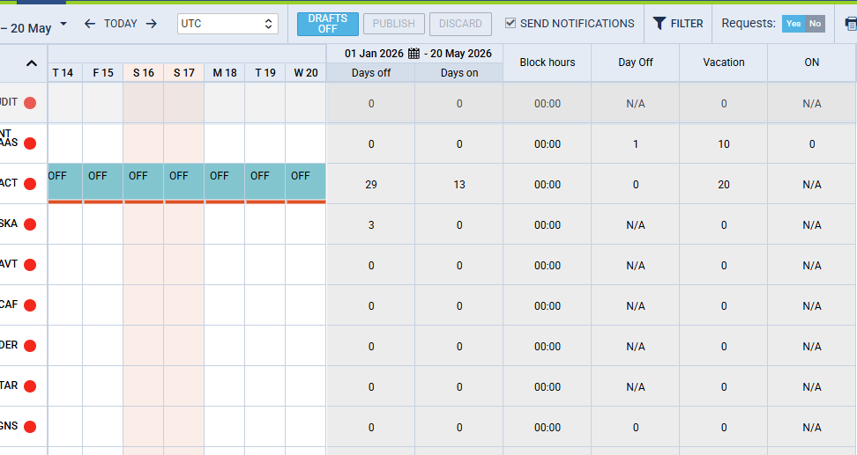Click status dot on the DIT row
Screen dimensions: 857x455
click(x=30, y=103)
